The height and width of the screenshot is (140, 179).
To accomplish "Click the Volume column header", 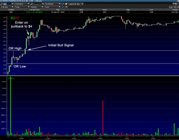I will coord(171,10).
